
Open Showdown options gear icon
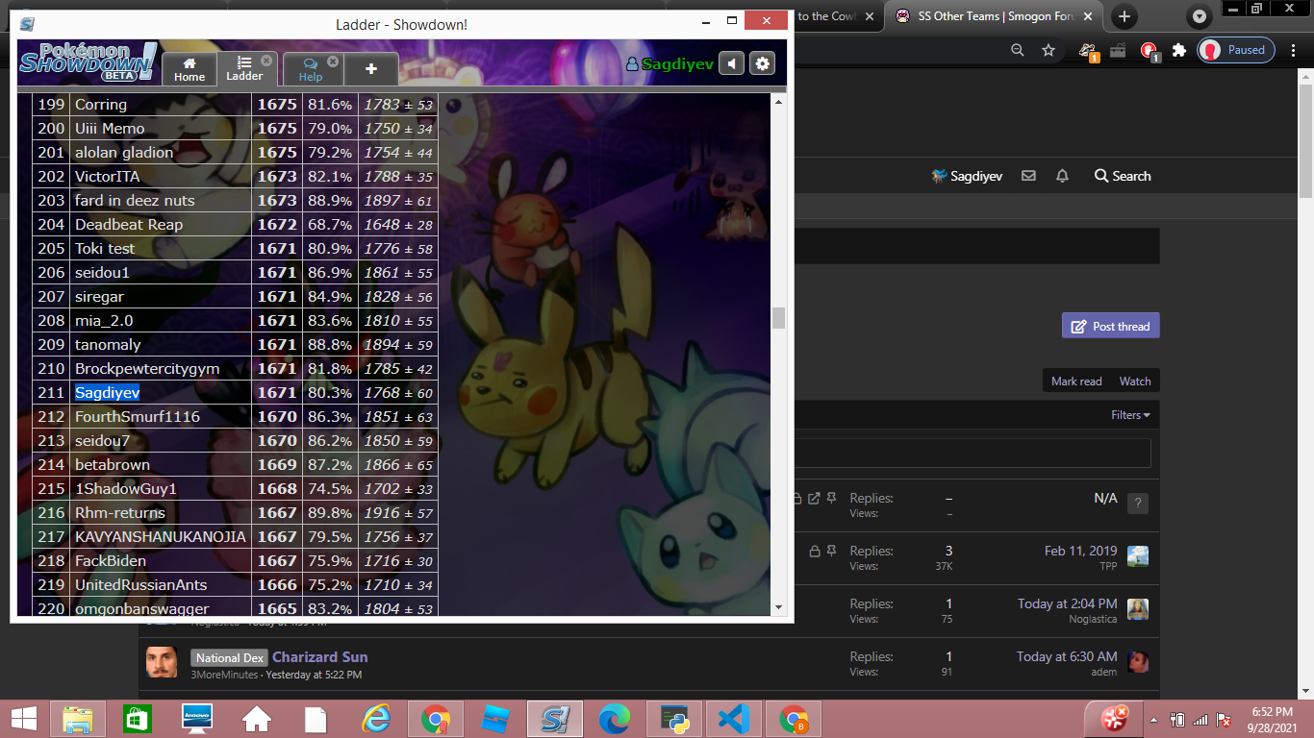point(762,63)
